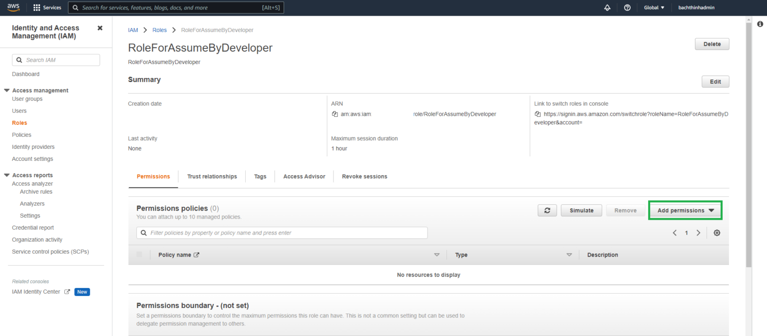Collapse the Access reports section

pos(6,175)
